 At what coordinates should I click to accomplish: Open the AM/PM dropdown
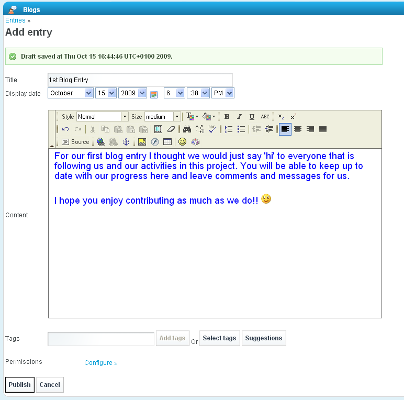(222, 93)
